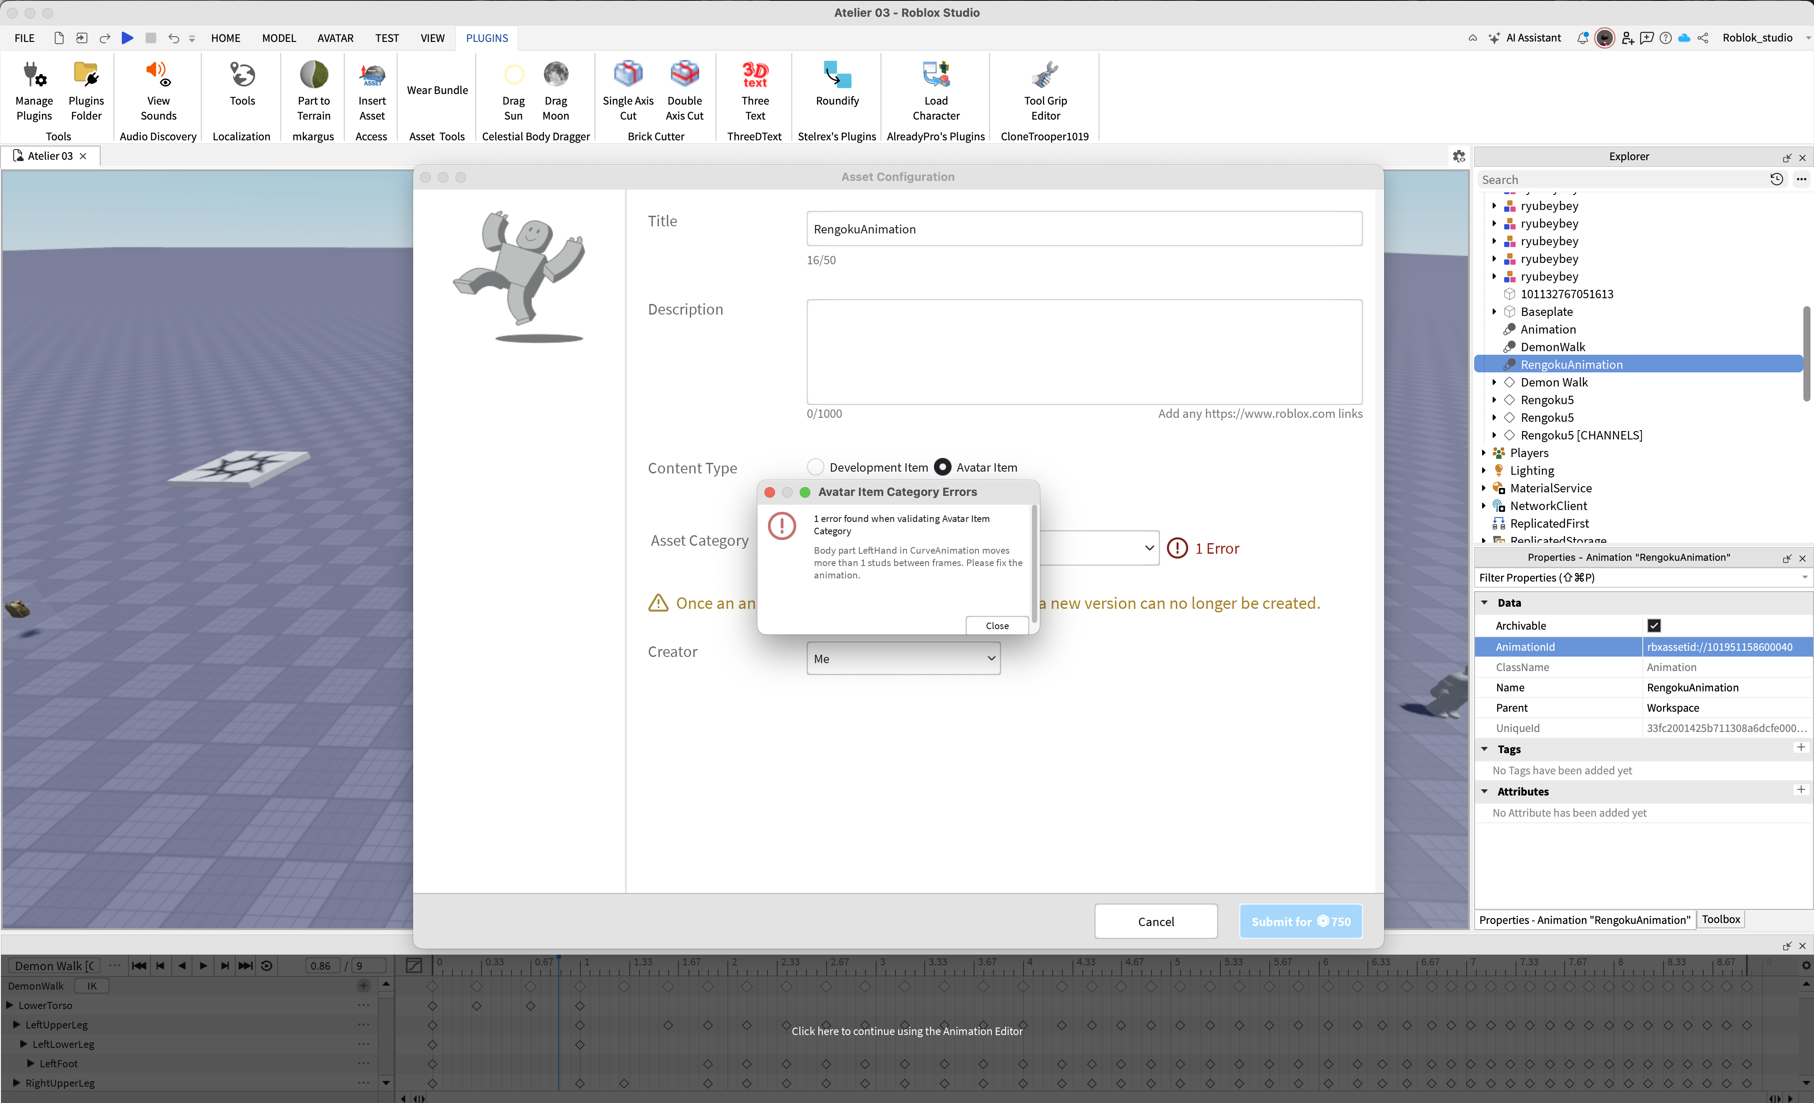The image size is (1814, 1103).
Task: Click Wear Bundle plugin button
Action: tap(437, 90)
